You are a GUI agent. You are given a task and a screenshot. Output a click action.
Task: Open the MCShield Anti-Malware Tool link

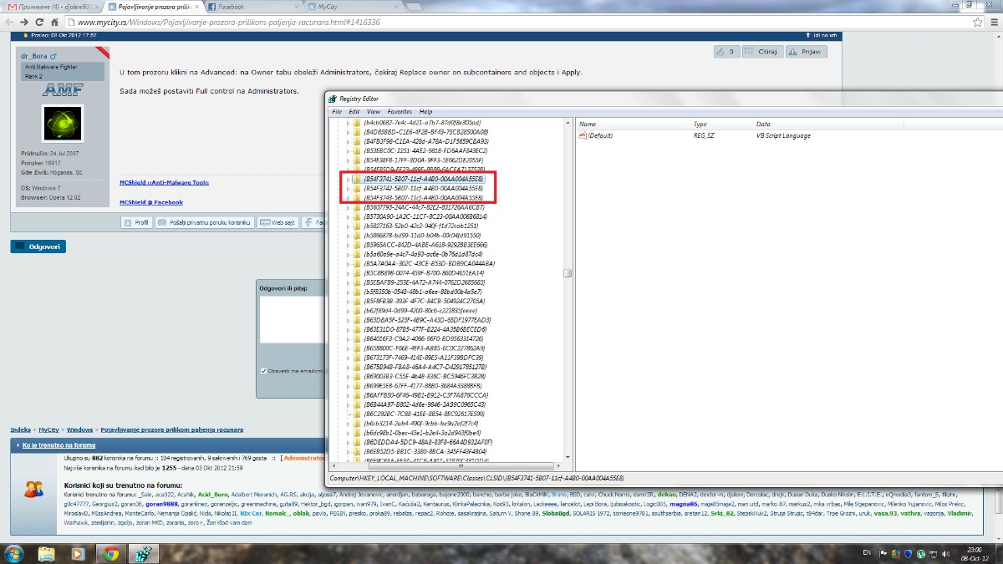[164, 181]
